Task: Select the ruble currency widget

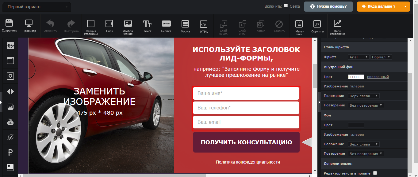Action: pos(10,152)
